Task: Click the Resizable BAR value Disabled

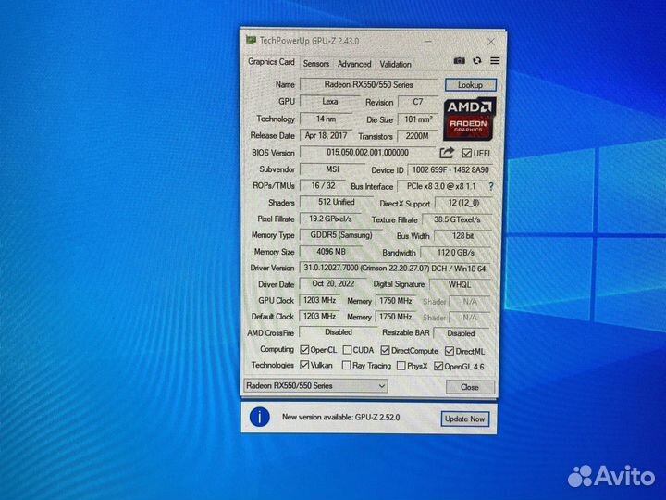Action: pyautogui.click(x=461, y=333)
